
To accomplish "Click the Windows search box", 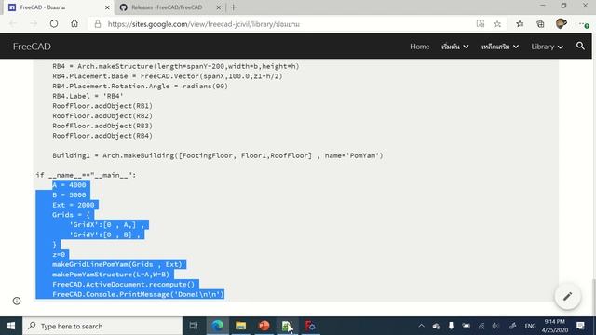I will (x=102, y=326).
